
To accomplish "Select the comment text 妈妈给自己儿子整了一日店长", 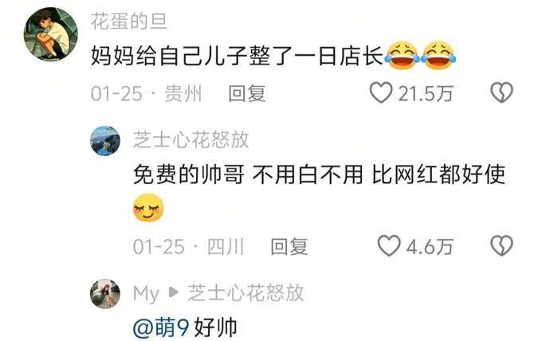I will pos(238,56).
